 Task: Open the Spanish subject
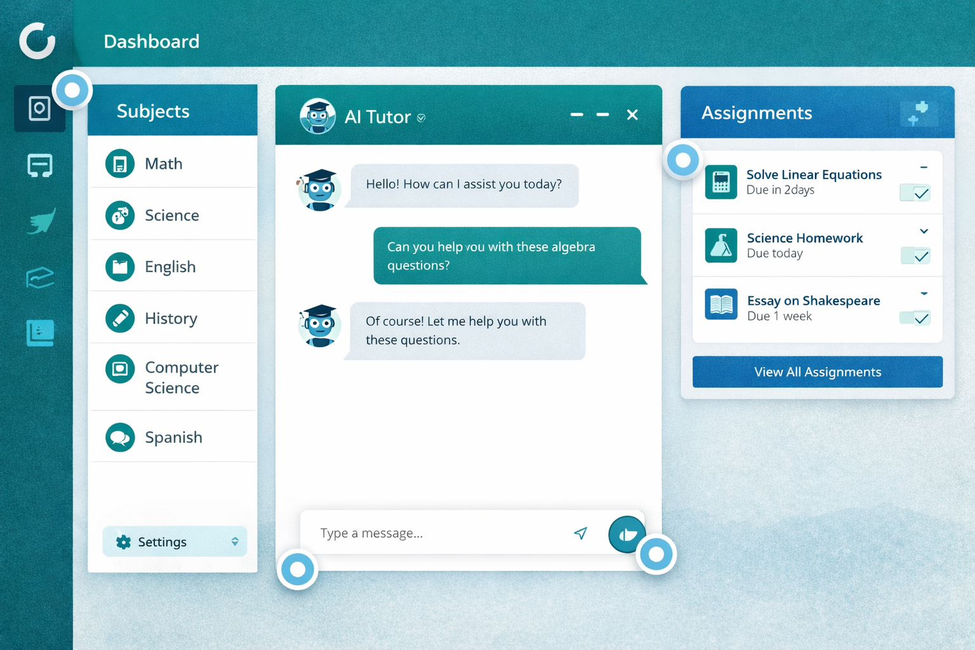(x=173, y=437)
